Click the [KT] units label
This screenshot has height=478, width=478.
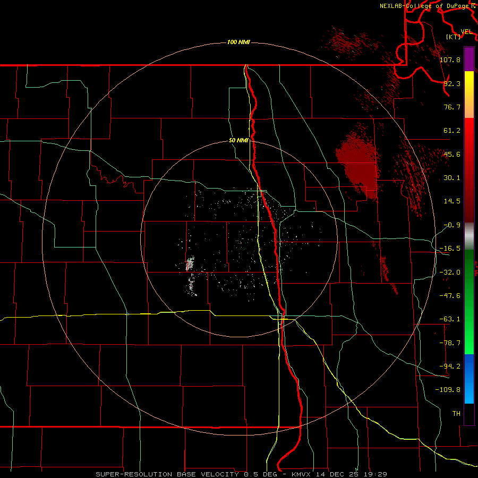pyautogui.click(x=454, y=37)
